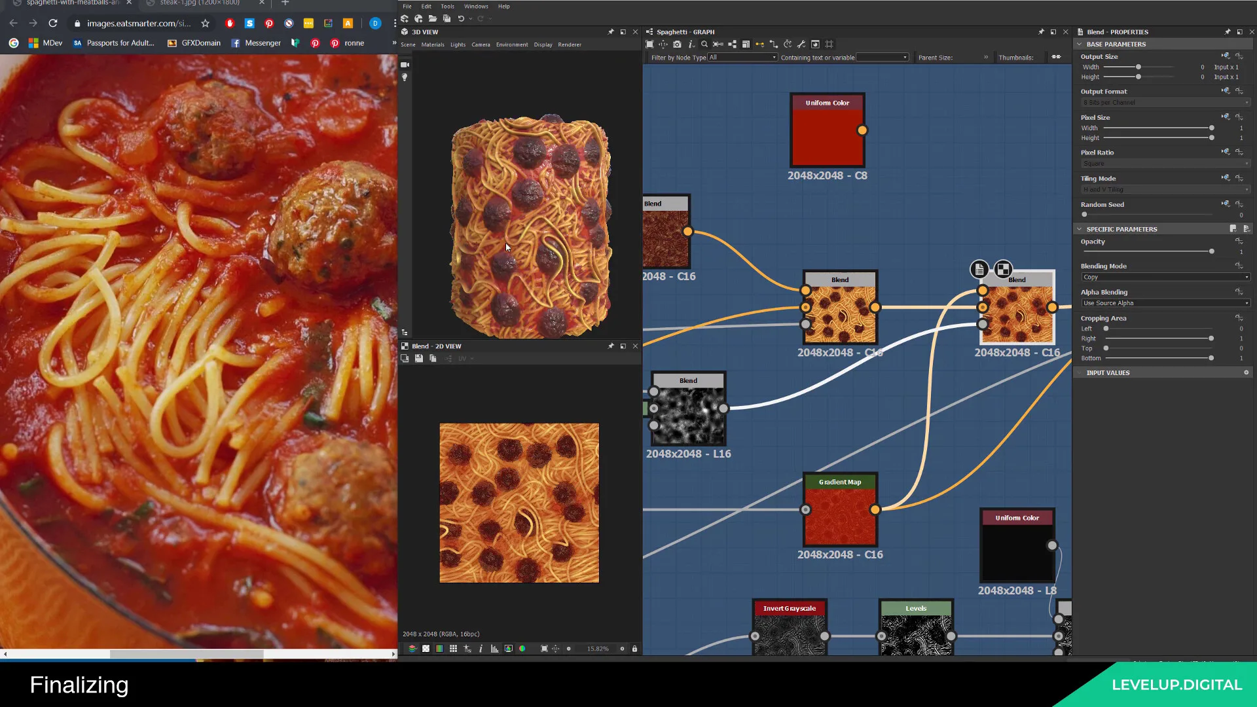The width and height of the screenshot is (1257, 707).
Task: Take a snapshot using the camera icon
Action: click(x=678, y=44)
